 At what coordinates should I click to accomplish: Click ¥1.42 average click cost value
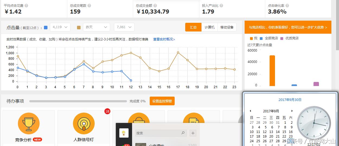coord(13,12)
